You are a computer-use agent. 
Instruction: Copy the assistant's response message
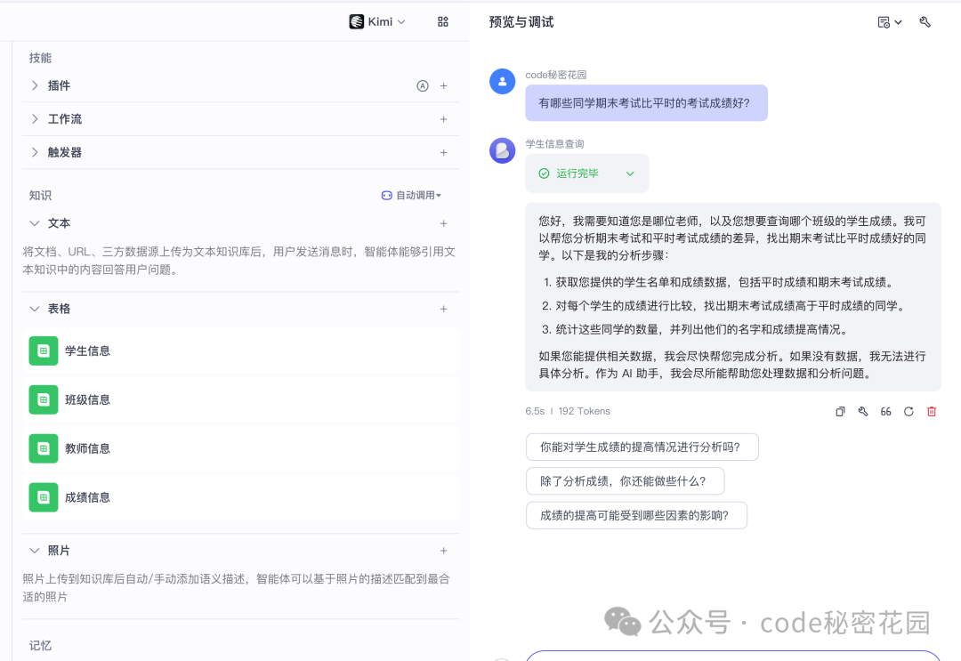[839, 411]
